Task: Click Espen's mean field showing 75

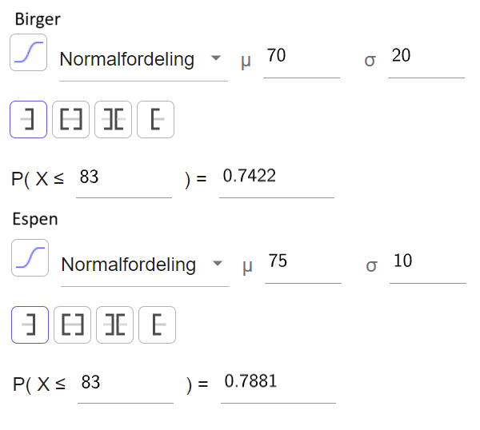Action: click(x=303, y=265)
